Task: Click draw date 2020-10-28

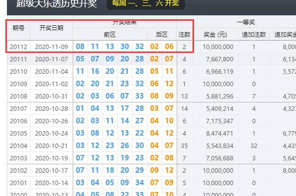Action: [51, 108]
